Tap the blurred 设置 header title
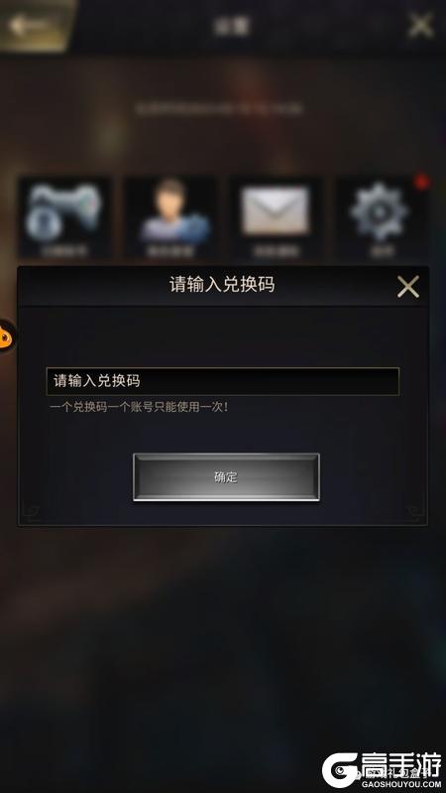This screenshot has width=446, height=793. click(x=231, y=27)
